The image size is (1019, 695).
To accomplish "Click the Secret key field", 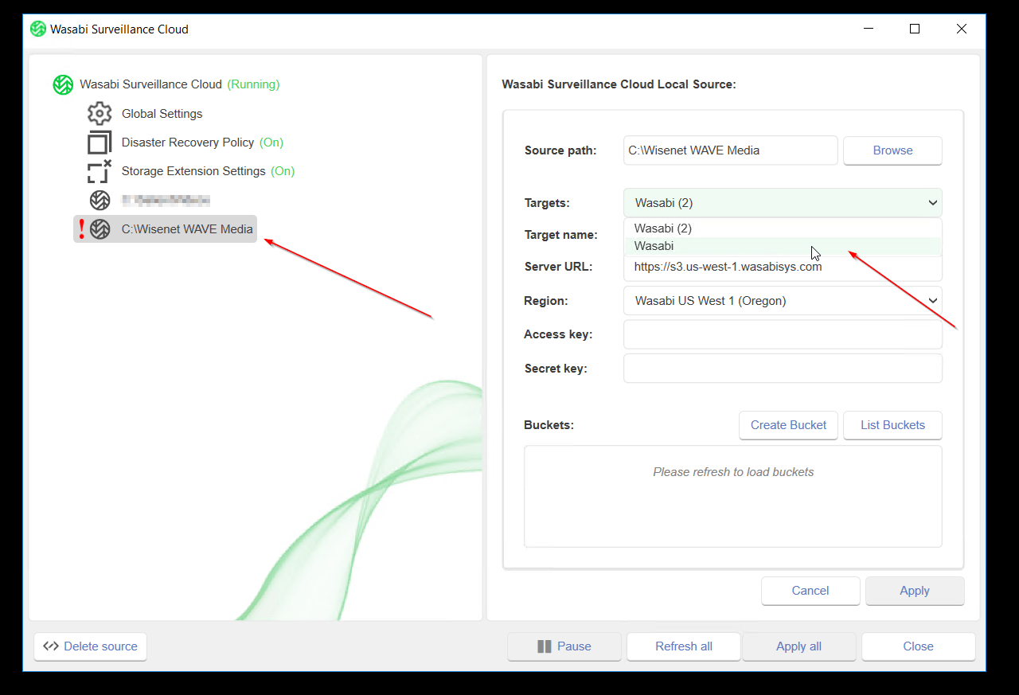I will tap(783, 369).
